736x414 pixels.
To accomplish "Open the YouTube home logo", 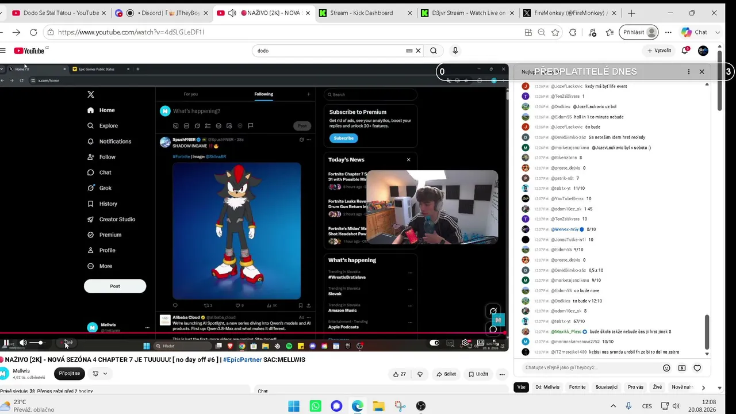I will point(29,51).
